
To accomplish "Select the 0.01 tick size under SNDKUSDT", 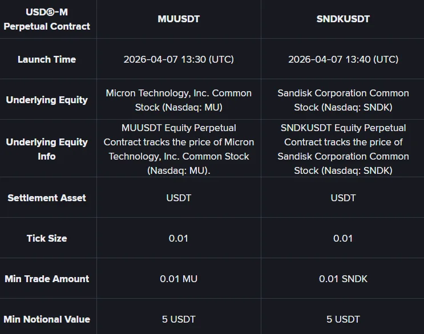I will click(343, 238).
